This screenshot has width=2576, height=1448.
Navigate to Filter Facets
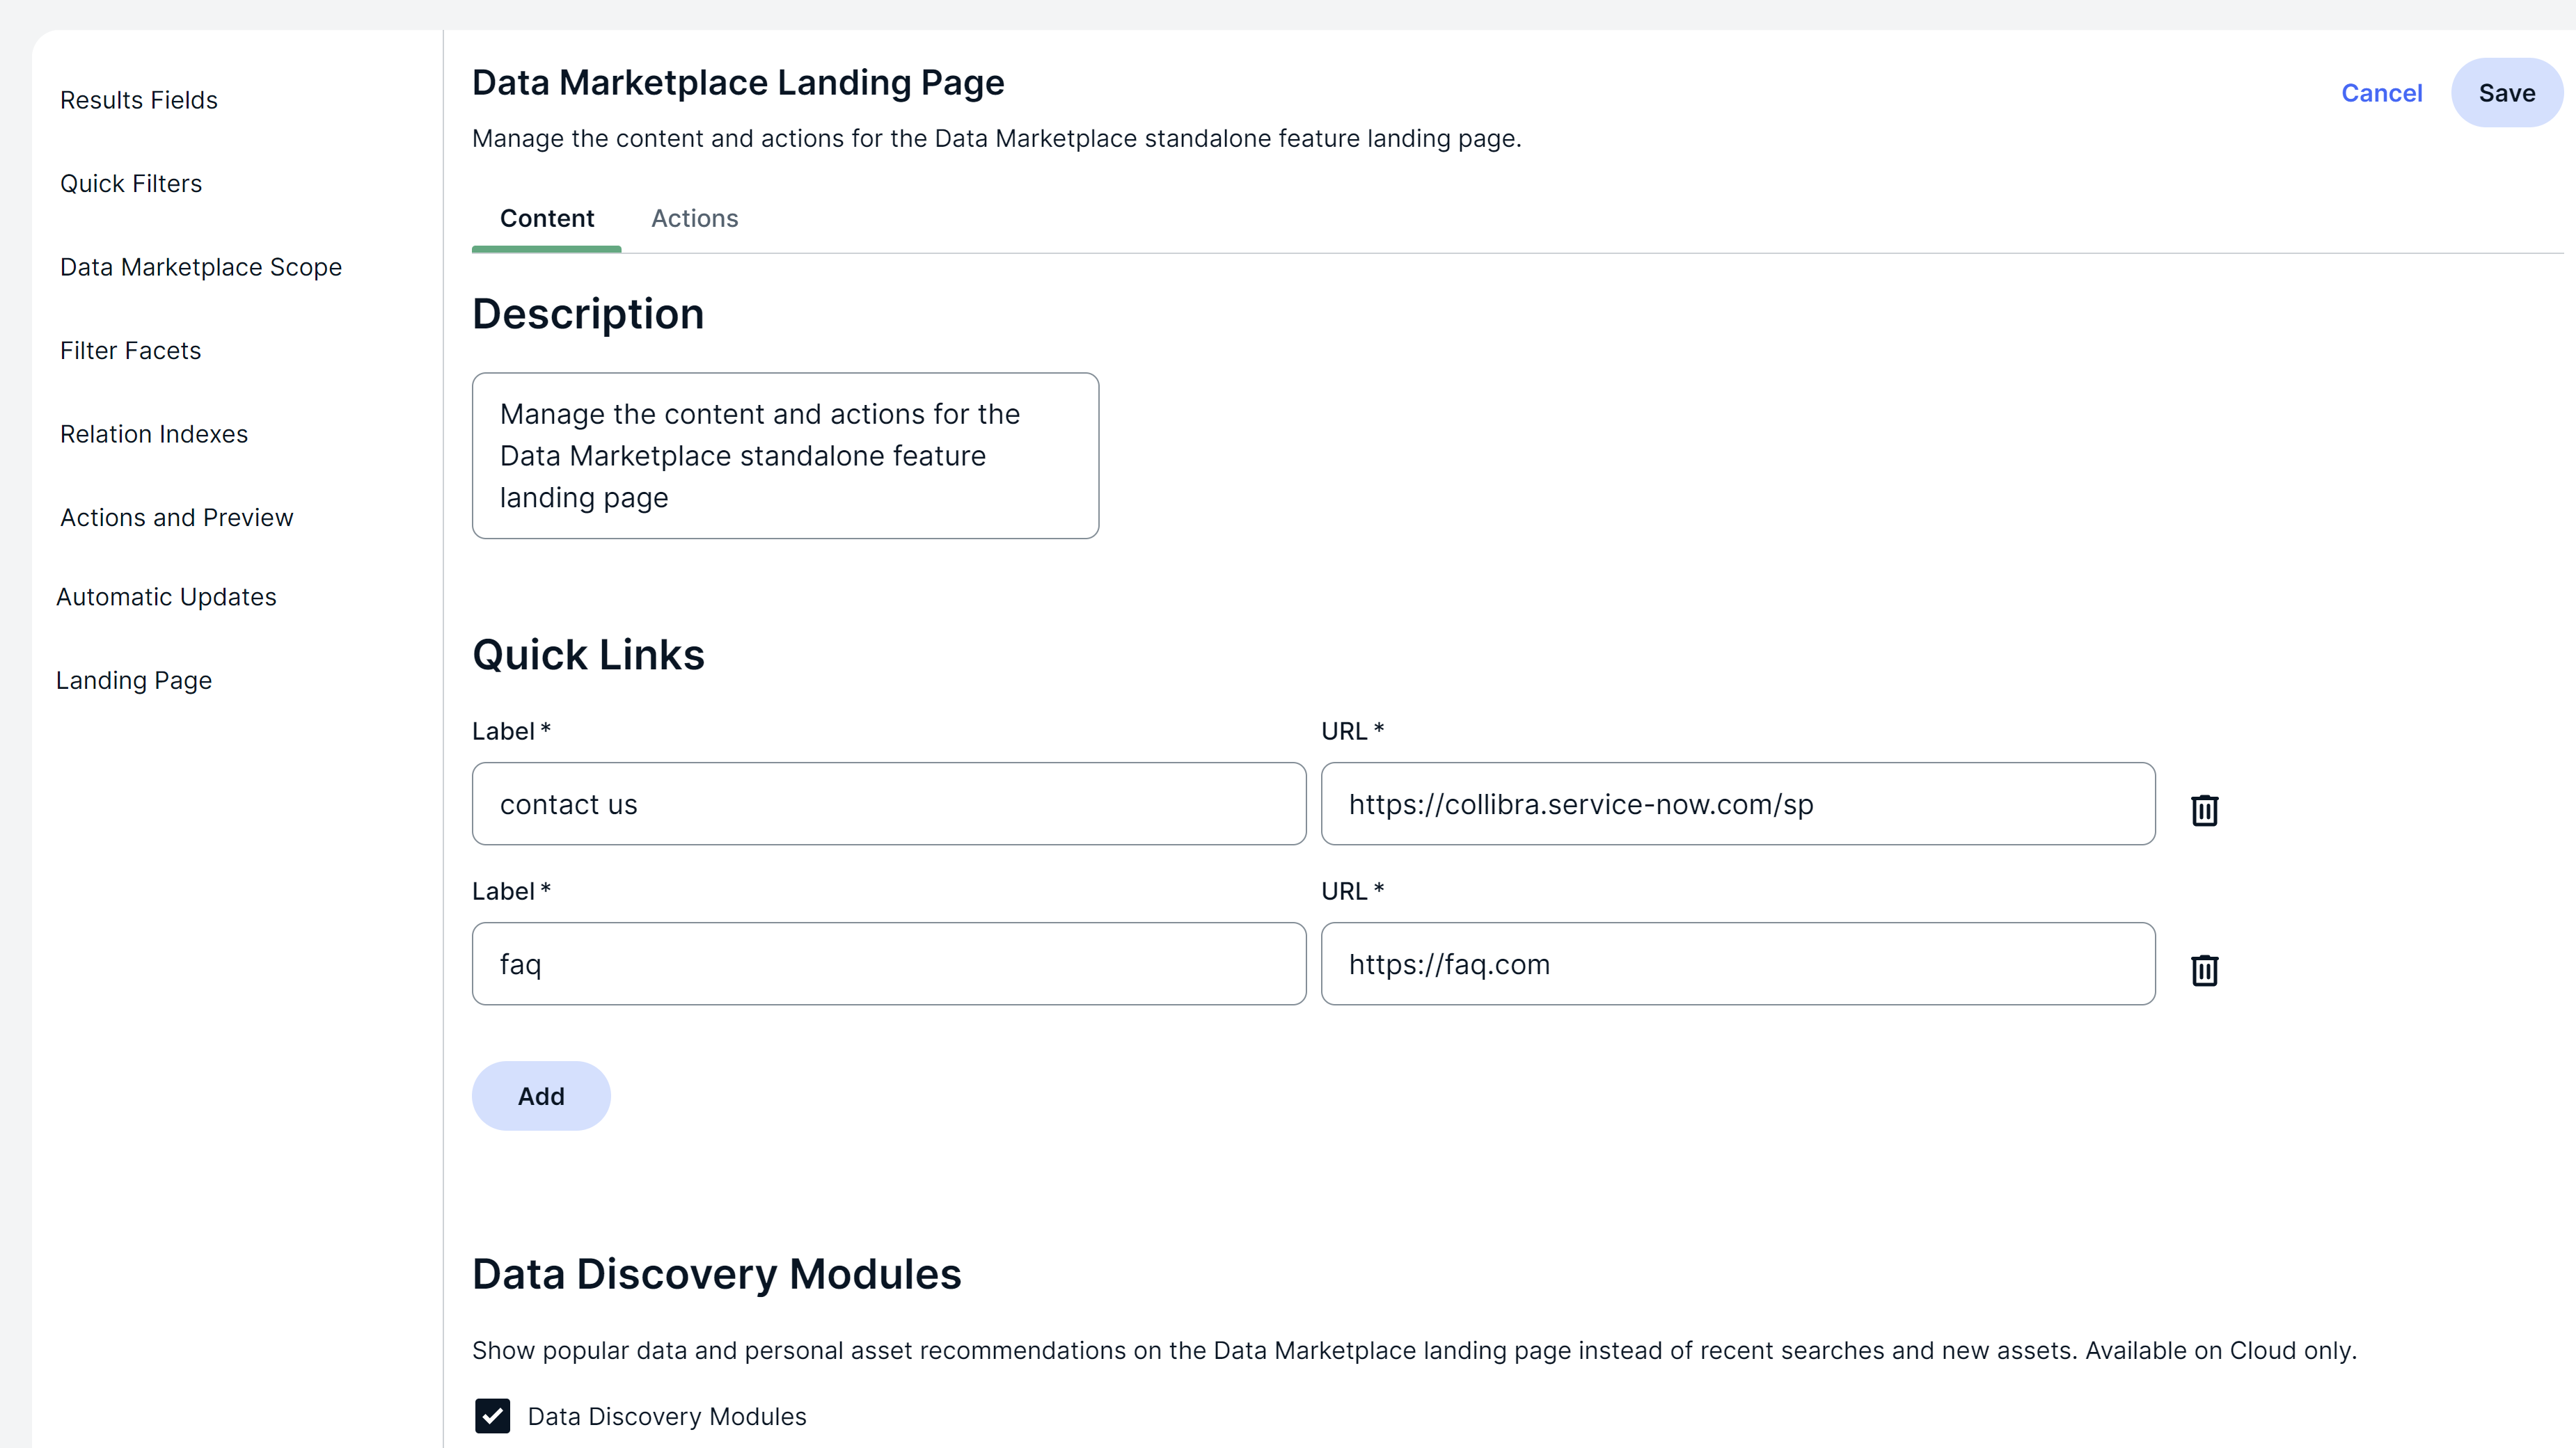131,351
